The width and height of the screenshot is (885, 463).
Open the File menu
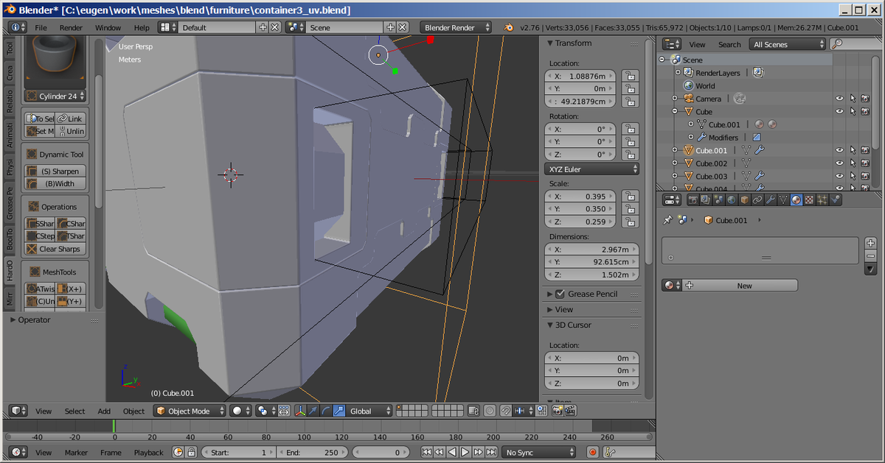click(x=41, y=27)
